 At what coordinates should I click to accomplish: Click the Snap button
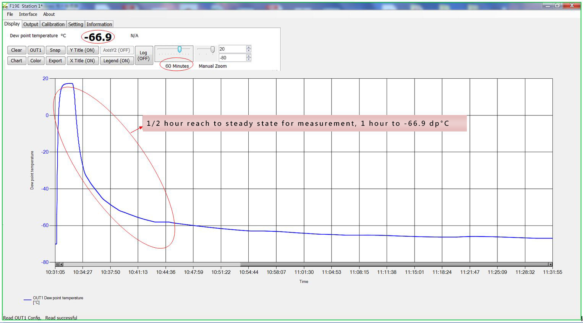pyautogui.click(x=55, y=50)
